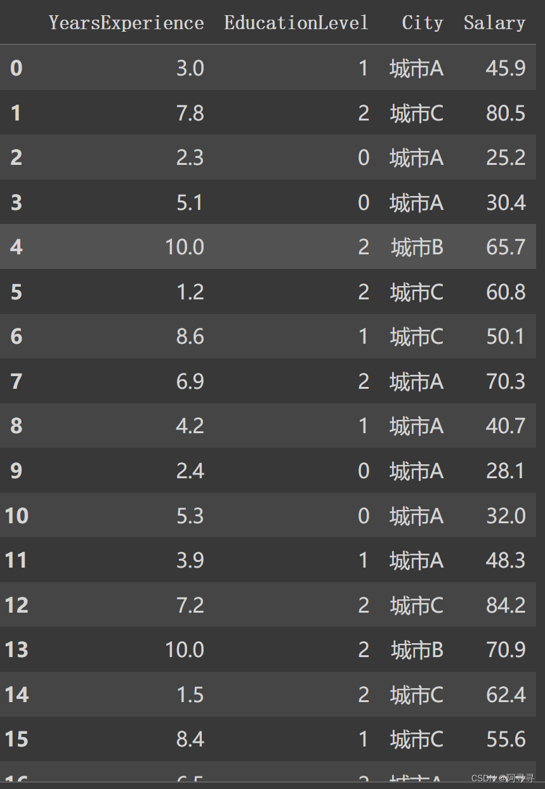Select row index 0
Screen dimensions: 545x789
click(16, 68)
